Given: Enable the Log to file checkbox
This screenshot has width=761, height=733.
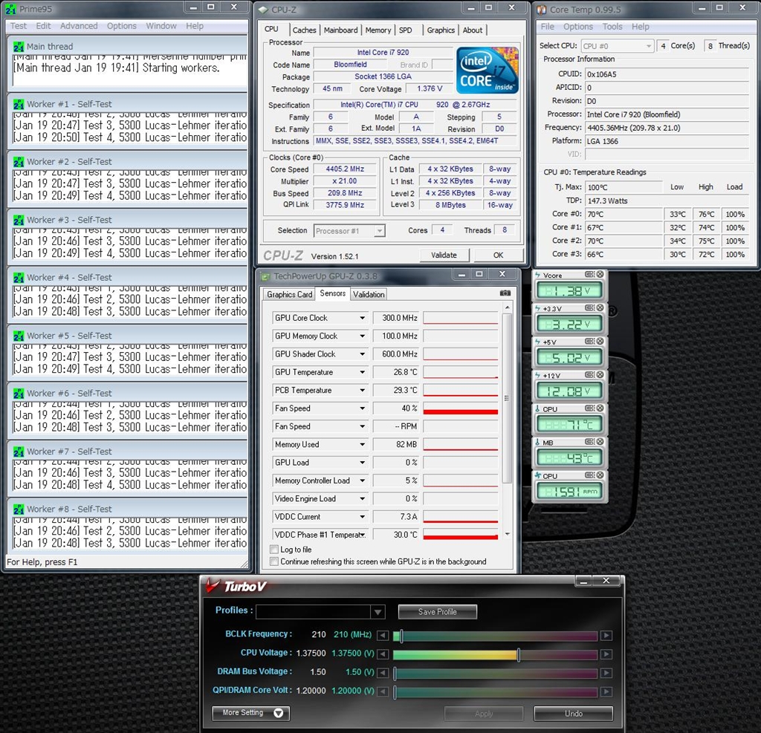Looking at the screenshot, I should [x=274, y=550].
